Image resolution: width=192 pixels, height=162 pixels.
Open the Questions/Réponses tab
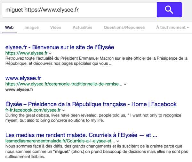pos(124,27)
